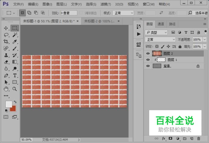The height and width of the screenshot is (143, 209).
Task: Select the Crop tool
Action: pos(6,42)
